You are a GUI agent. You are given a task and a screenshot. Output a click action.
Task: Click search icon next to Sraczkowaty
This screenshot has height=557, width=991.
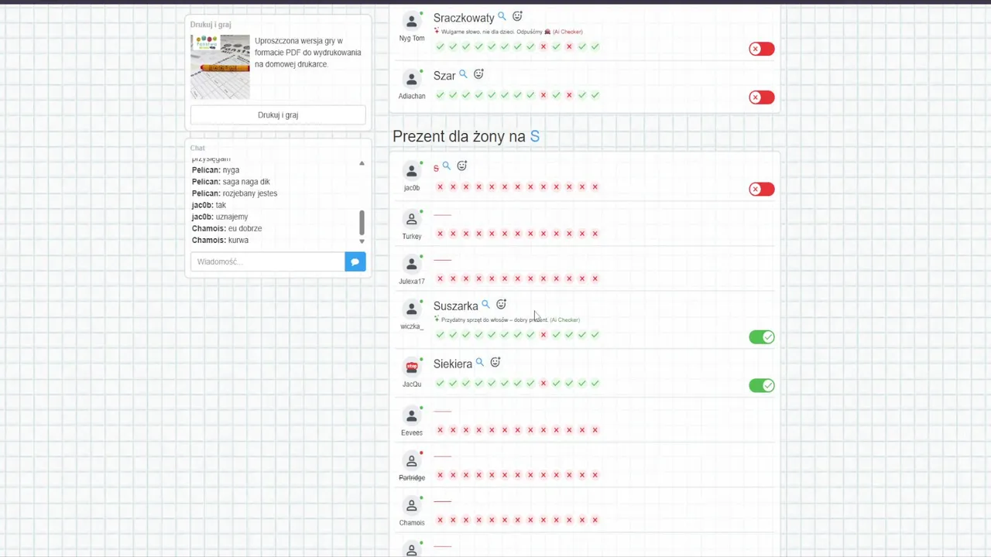502,16
